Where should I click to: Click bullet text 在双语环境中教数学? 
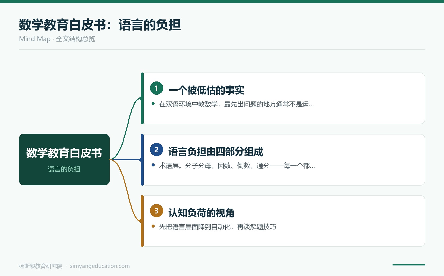pos(188,104)
